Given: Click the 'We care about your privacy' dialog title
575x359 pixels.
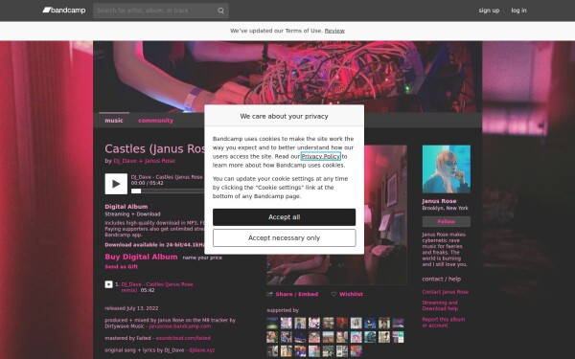Looking at the screenshot, I should click(285, 116).
